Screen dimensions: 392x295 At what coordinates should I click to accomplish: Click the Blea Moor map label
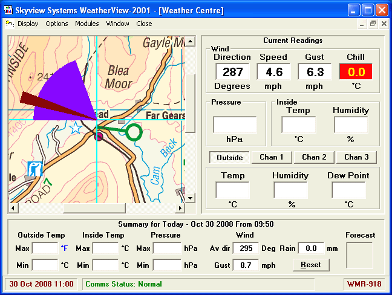point(119,77)
